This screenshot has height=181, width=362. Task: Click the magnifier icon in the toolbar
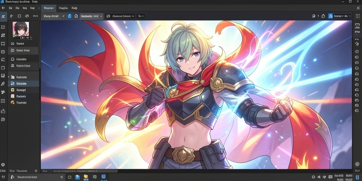tap(76, 16)
